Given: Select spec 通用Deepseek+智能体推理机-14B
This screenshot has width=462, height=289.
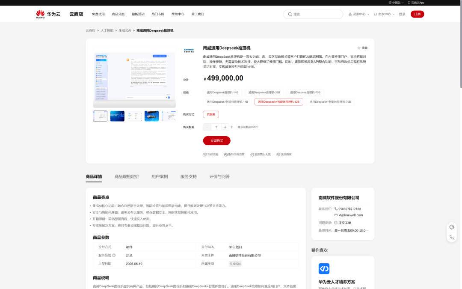Looking at the screenshot, I should pos(227,102).
